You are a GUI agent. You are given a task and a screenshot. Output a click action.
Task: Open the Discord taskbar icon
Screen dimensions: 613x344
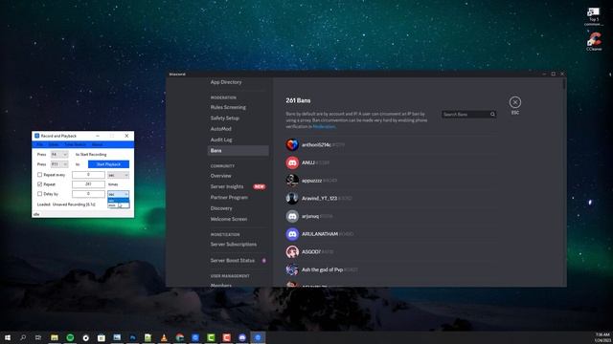[242, 337]
